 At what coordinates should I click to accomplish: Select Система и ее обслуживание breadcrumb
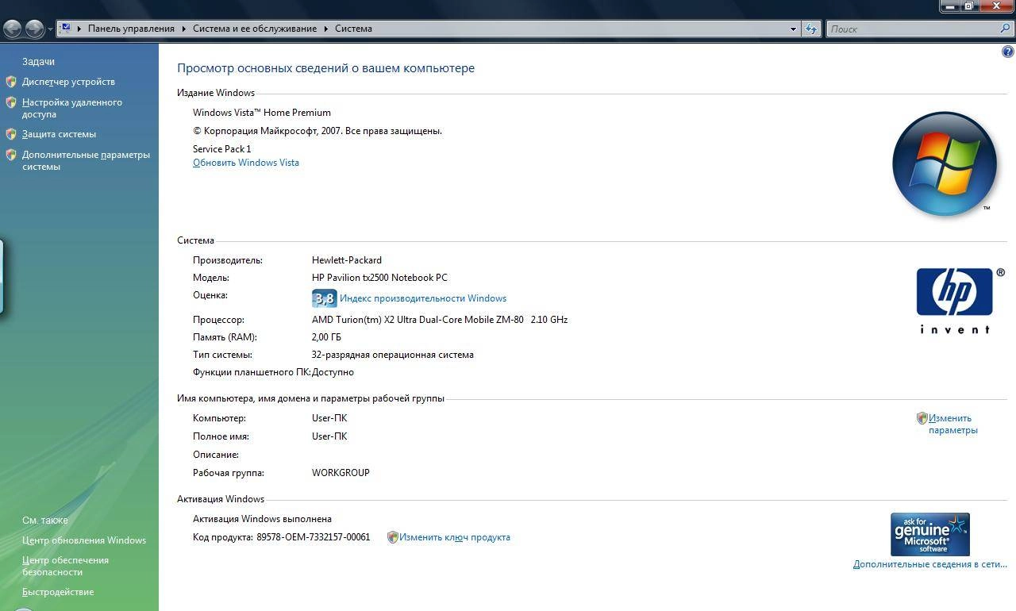255,29
